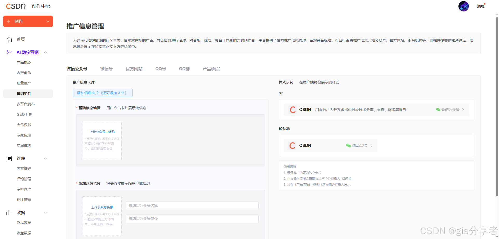Viewport: 499px width, 239px height.
Task: Click the 数据 bar chart icon
Action: 9,213
